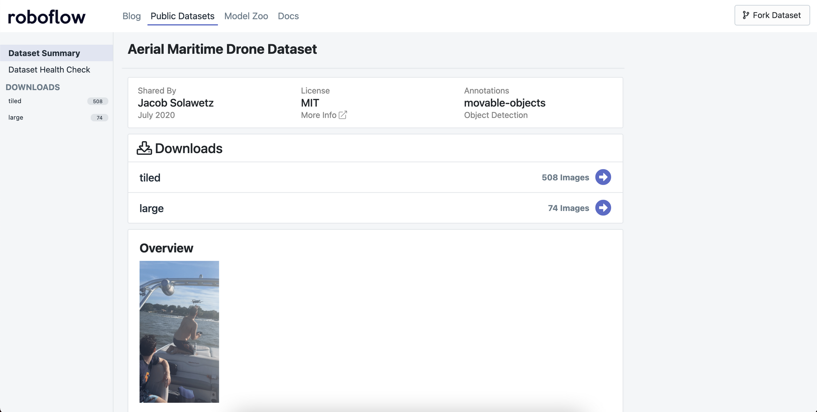The image size is (817, 412).
Task: Click the 74 badge in sidebar
Action: pyautogui.click(x=99, y=118)
